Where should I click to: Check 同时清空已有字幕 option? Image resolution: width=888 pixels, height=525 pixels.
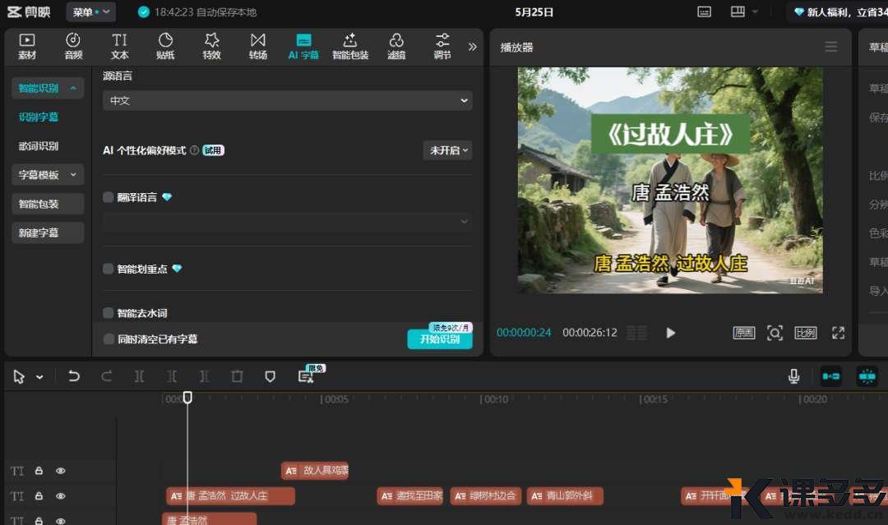pyautogui.click(x=109, y=338)
